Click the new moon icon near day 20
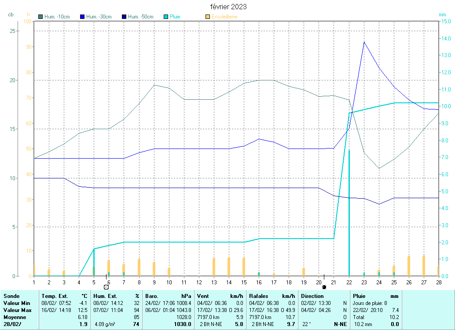The width and height of the screenshot is (455, 330). pyautogui.click(x=324, y=287)
